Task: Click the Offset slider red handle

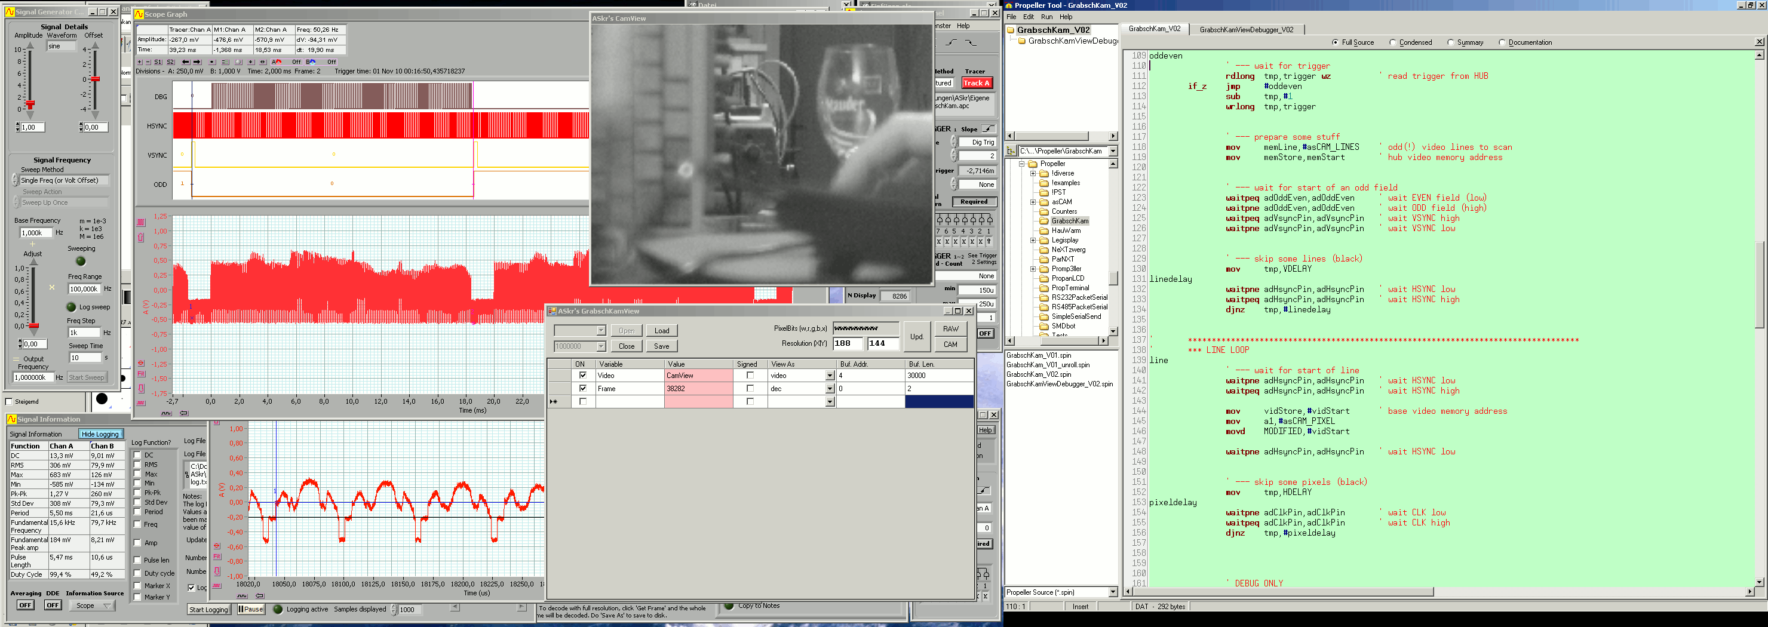Action: point(96,79)
